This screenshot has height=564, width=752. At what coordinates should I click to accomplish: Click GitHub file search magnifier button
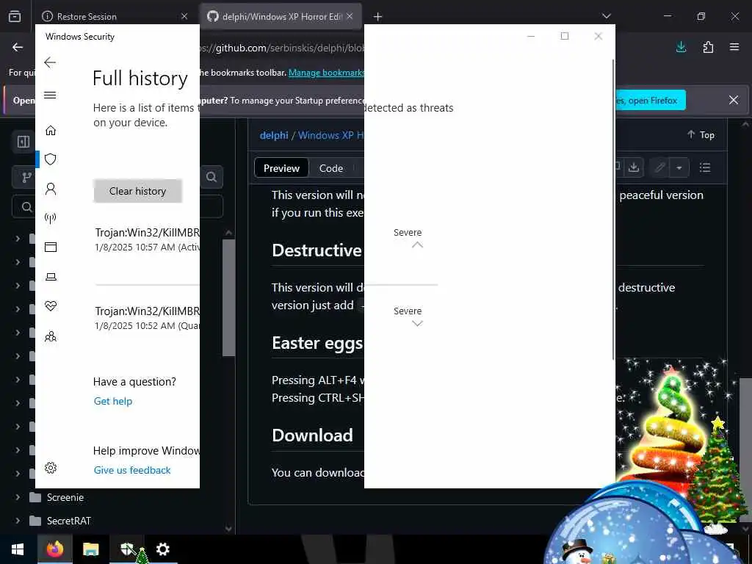click(x=211, y=177)
